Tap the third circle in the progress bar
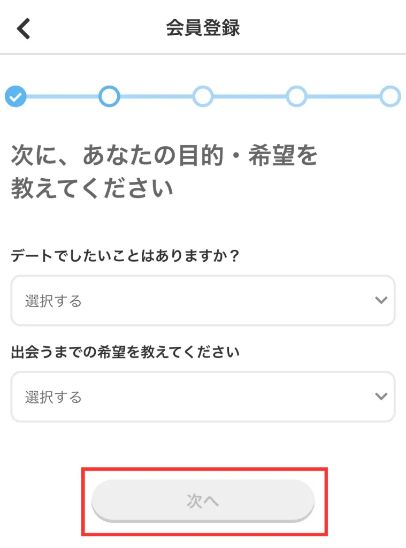Image resolution: width=406 pixels, height=548 pixels. (203, 97)
